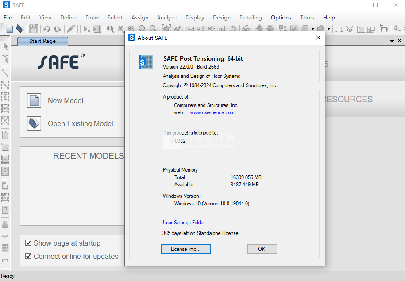Open the www.csiamerica.com link
The image size is (405, 281).
[212, 112]
